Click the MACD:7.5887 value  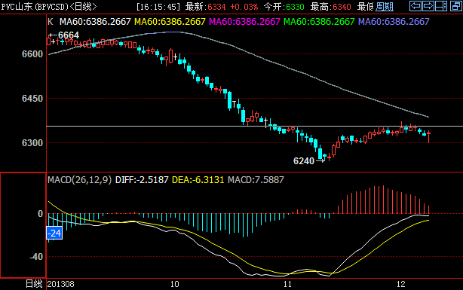tap(256, 180)
